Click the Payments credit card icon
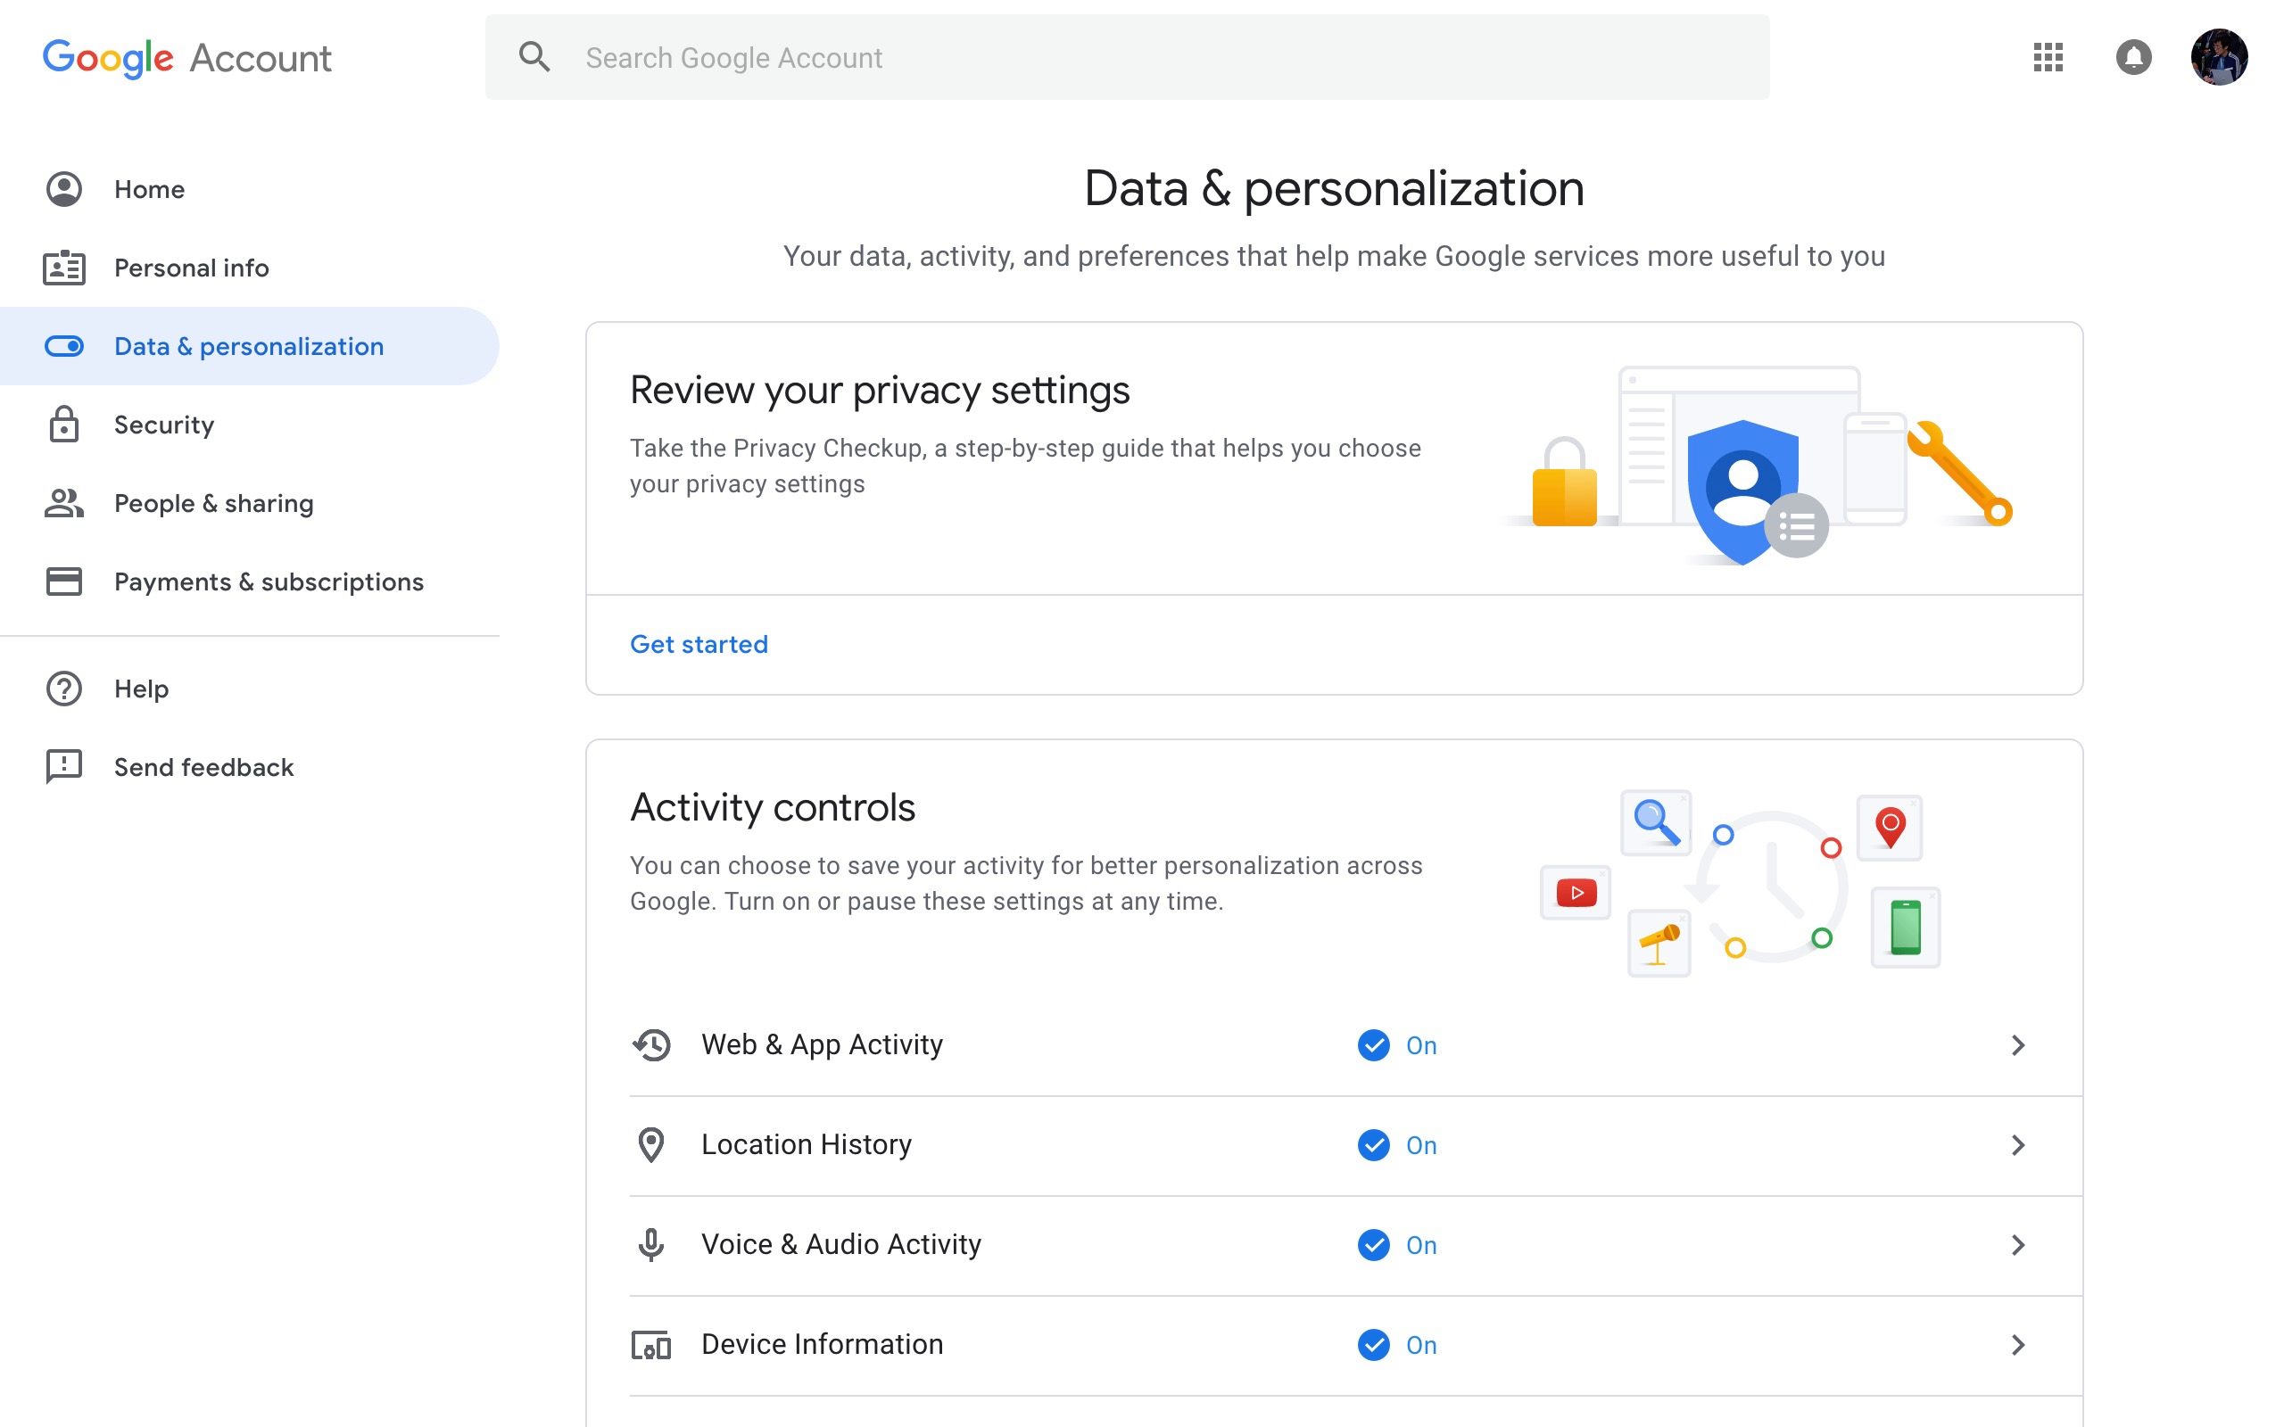The image size is (2284, 1427). pyautogui.click(x=64, y=582)
